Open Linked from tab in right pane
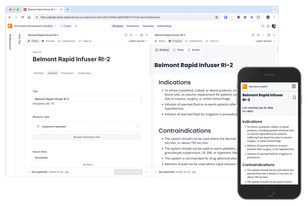 (x=194, y=41)
